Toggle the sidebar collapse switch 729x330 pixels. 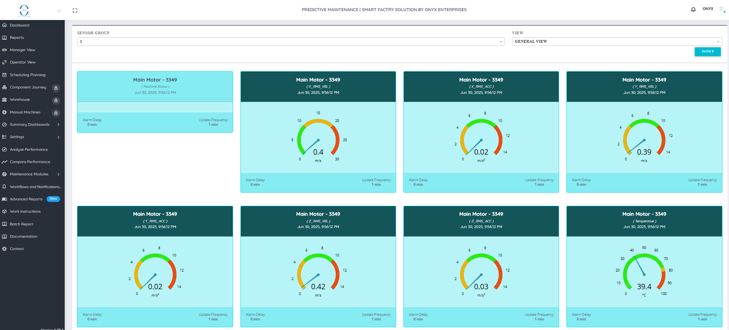click(x=59, y=11)
